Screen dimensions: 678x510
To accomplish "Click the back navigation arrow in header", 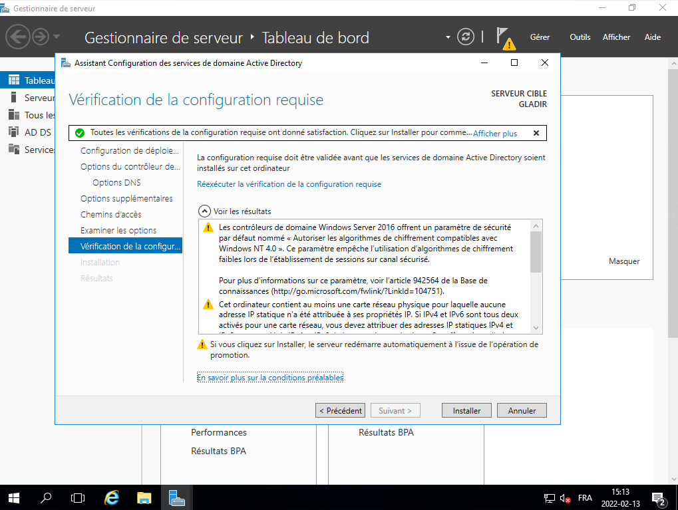I will (19, 37).
